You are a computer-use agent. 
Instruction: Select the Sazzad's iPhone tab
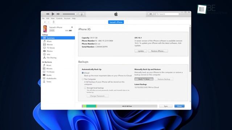(x=116, y=22)
